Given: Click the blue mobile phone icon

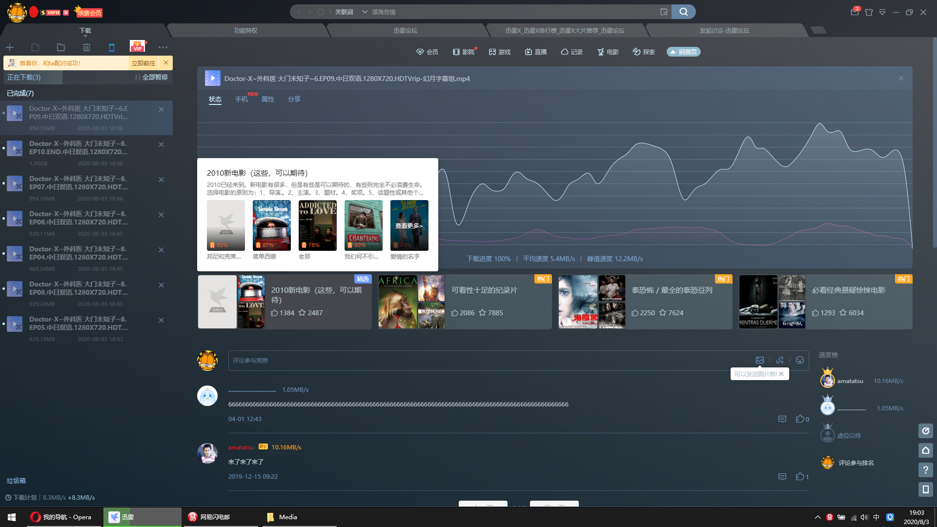Looking at the screenshot, I should point(111,47).
